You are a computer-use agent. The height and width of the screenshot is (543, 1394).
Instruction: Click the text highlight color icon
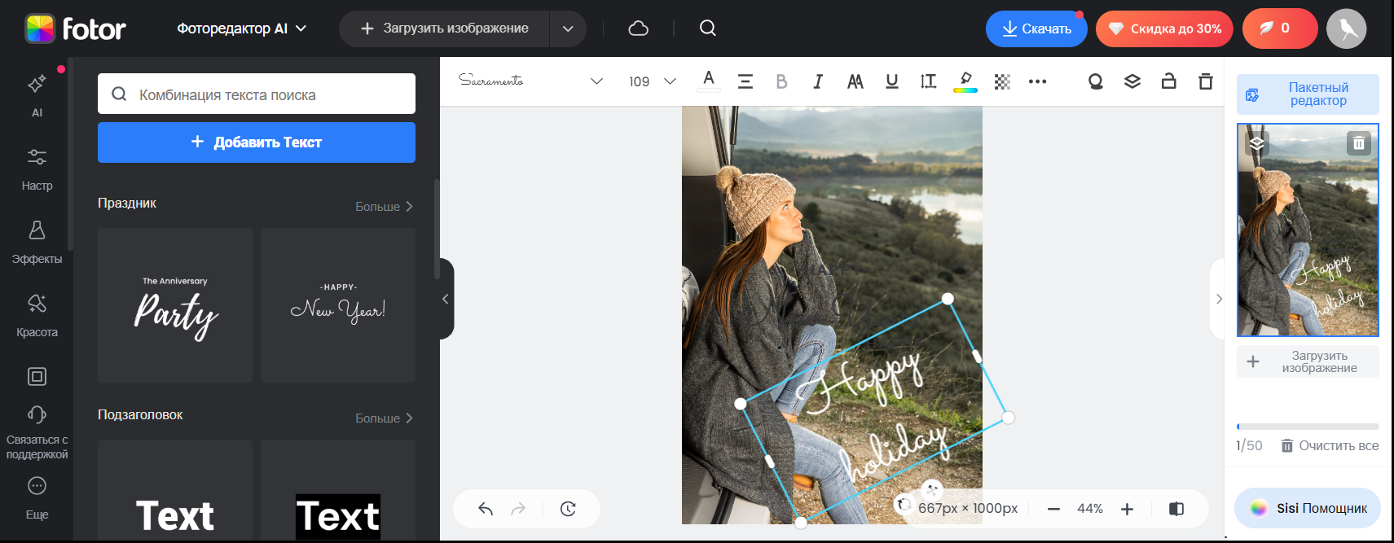(x=965, y=81)
